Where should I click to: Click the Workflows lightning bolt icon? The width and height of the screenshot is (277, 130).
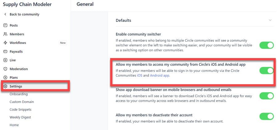5,43
